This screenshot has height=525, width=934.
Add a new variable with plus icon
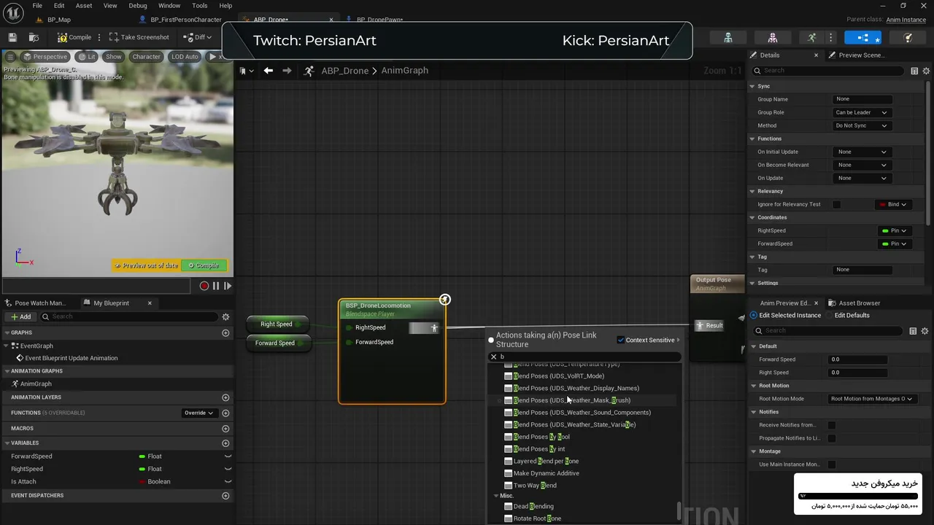pos(225,443)
